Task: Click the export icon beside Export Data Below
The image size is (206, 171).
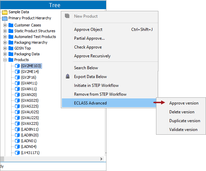Action: coord(68,76)
